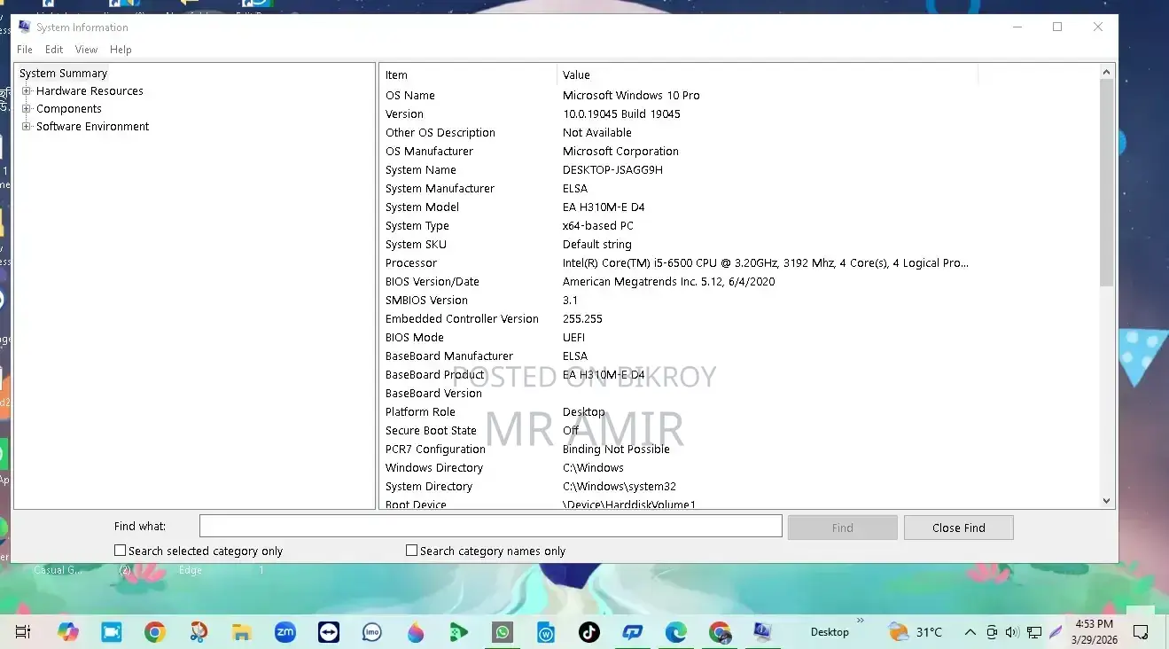Click the Find button

[843, 528]
